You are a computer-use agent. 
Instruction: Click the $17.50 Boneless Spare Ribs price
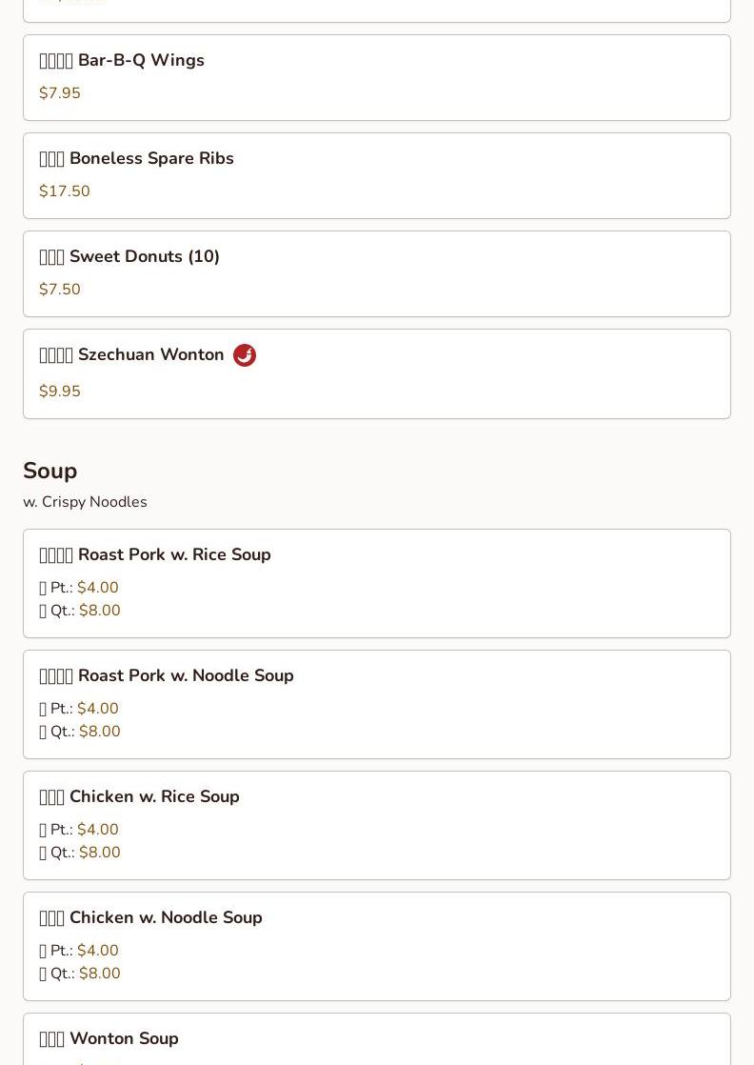65,191
